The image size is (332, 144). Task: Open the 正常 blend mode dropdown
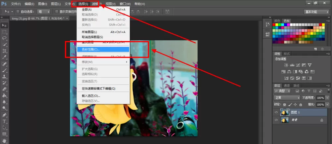coord(287,98)
